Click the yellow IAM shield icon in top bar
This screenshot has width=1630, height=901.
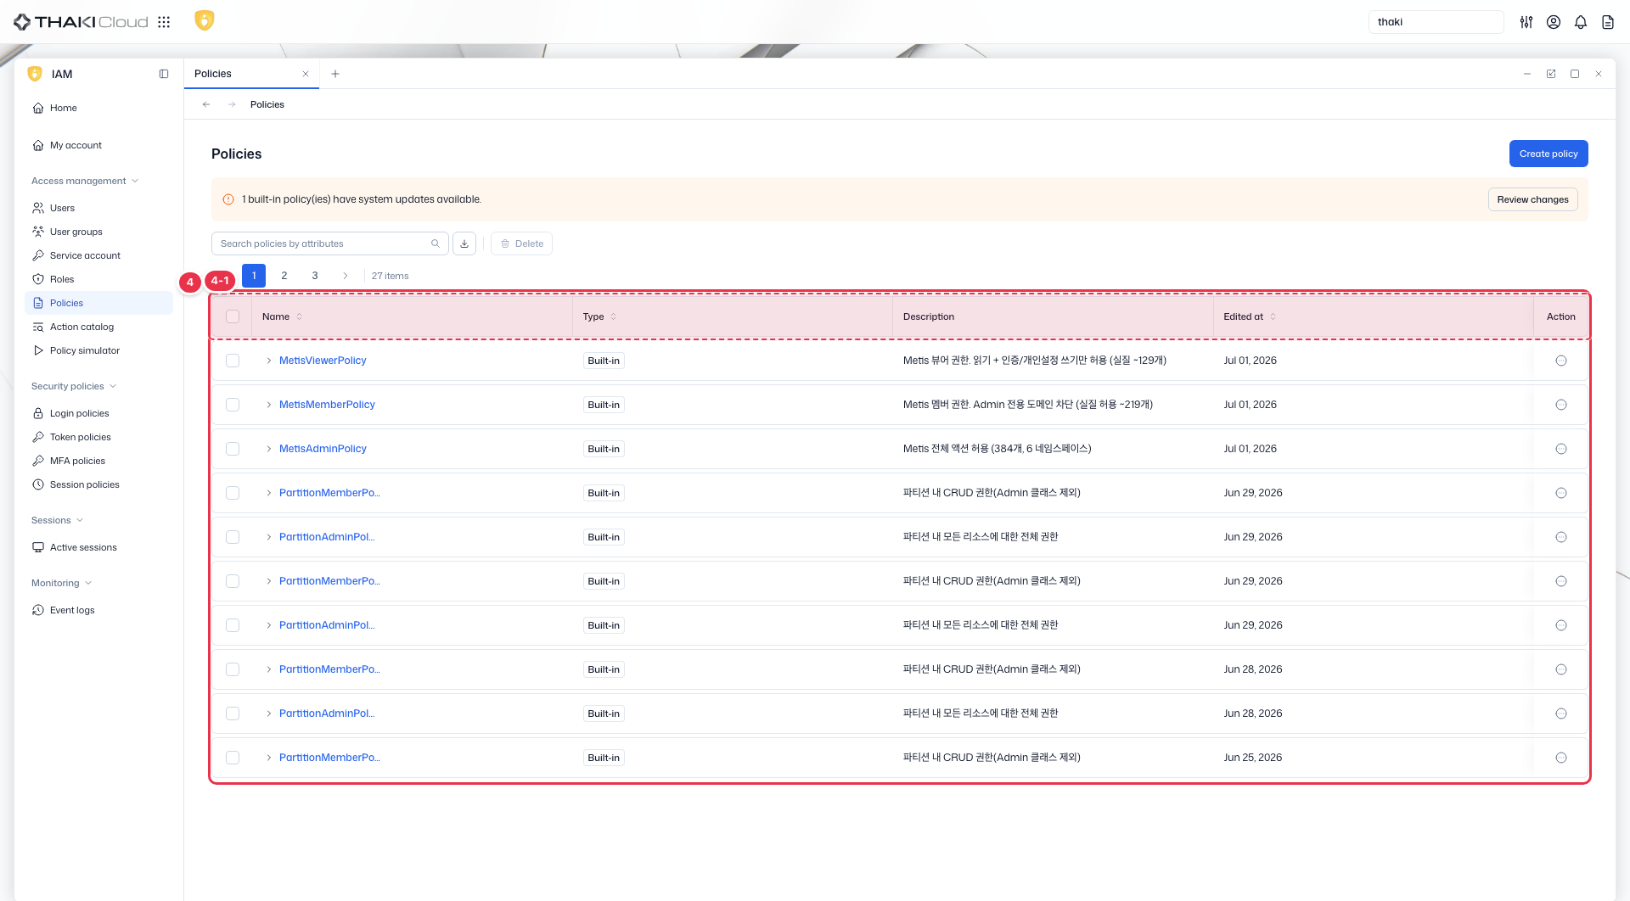tap(204, 20)
